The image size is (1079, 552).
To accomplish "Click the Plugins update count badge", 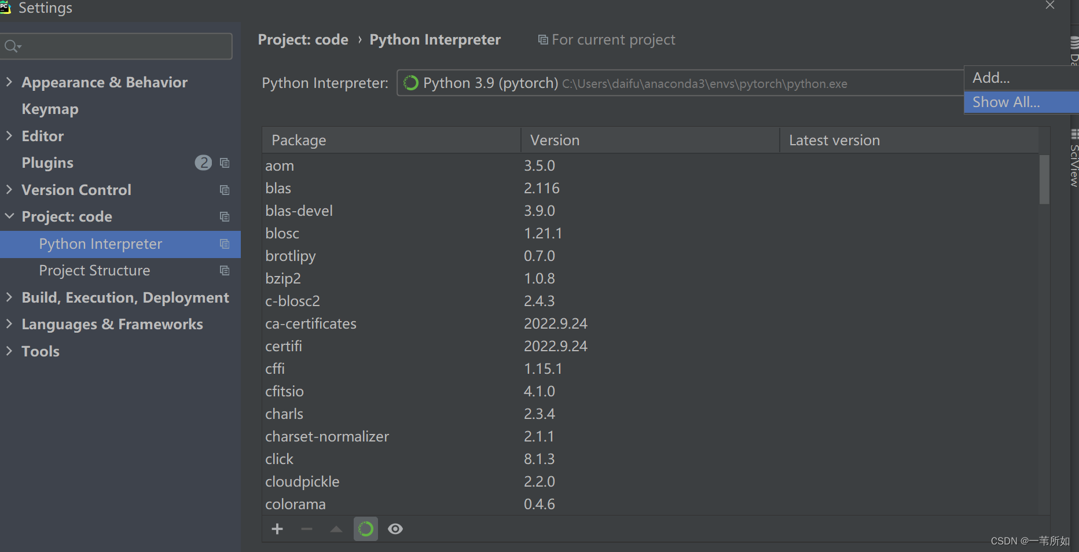I will click(x=203, y=163).
